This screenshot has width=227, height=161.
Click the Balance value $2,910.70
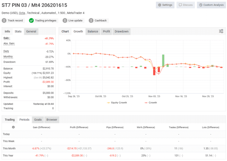click(48, 69)
